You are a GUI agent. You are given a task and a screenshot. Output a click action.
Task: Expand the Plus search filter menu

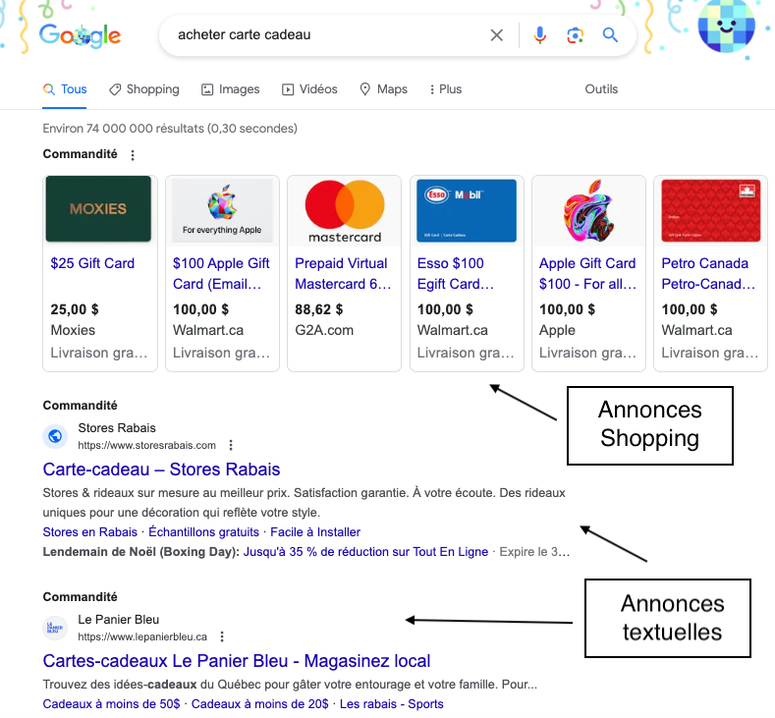click(445, 89)
